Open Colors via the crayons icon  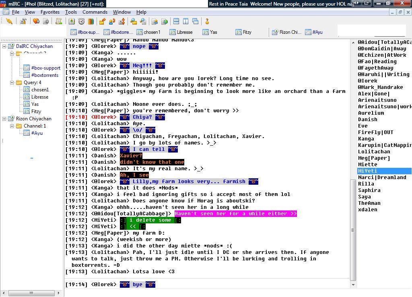pyautogui.click(x=91, y=21)
